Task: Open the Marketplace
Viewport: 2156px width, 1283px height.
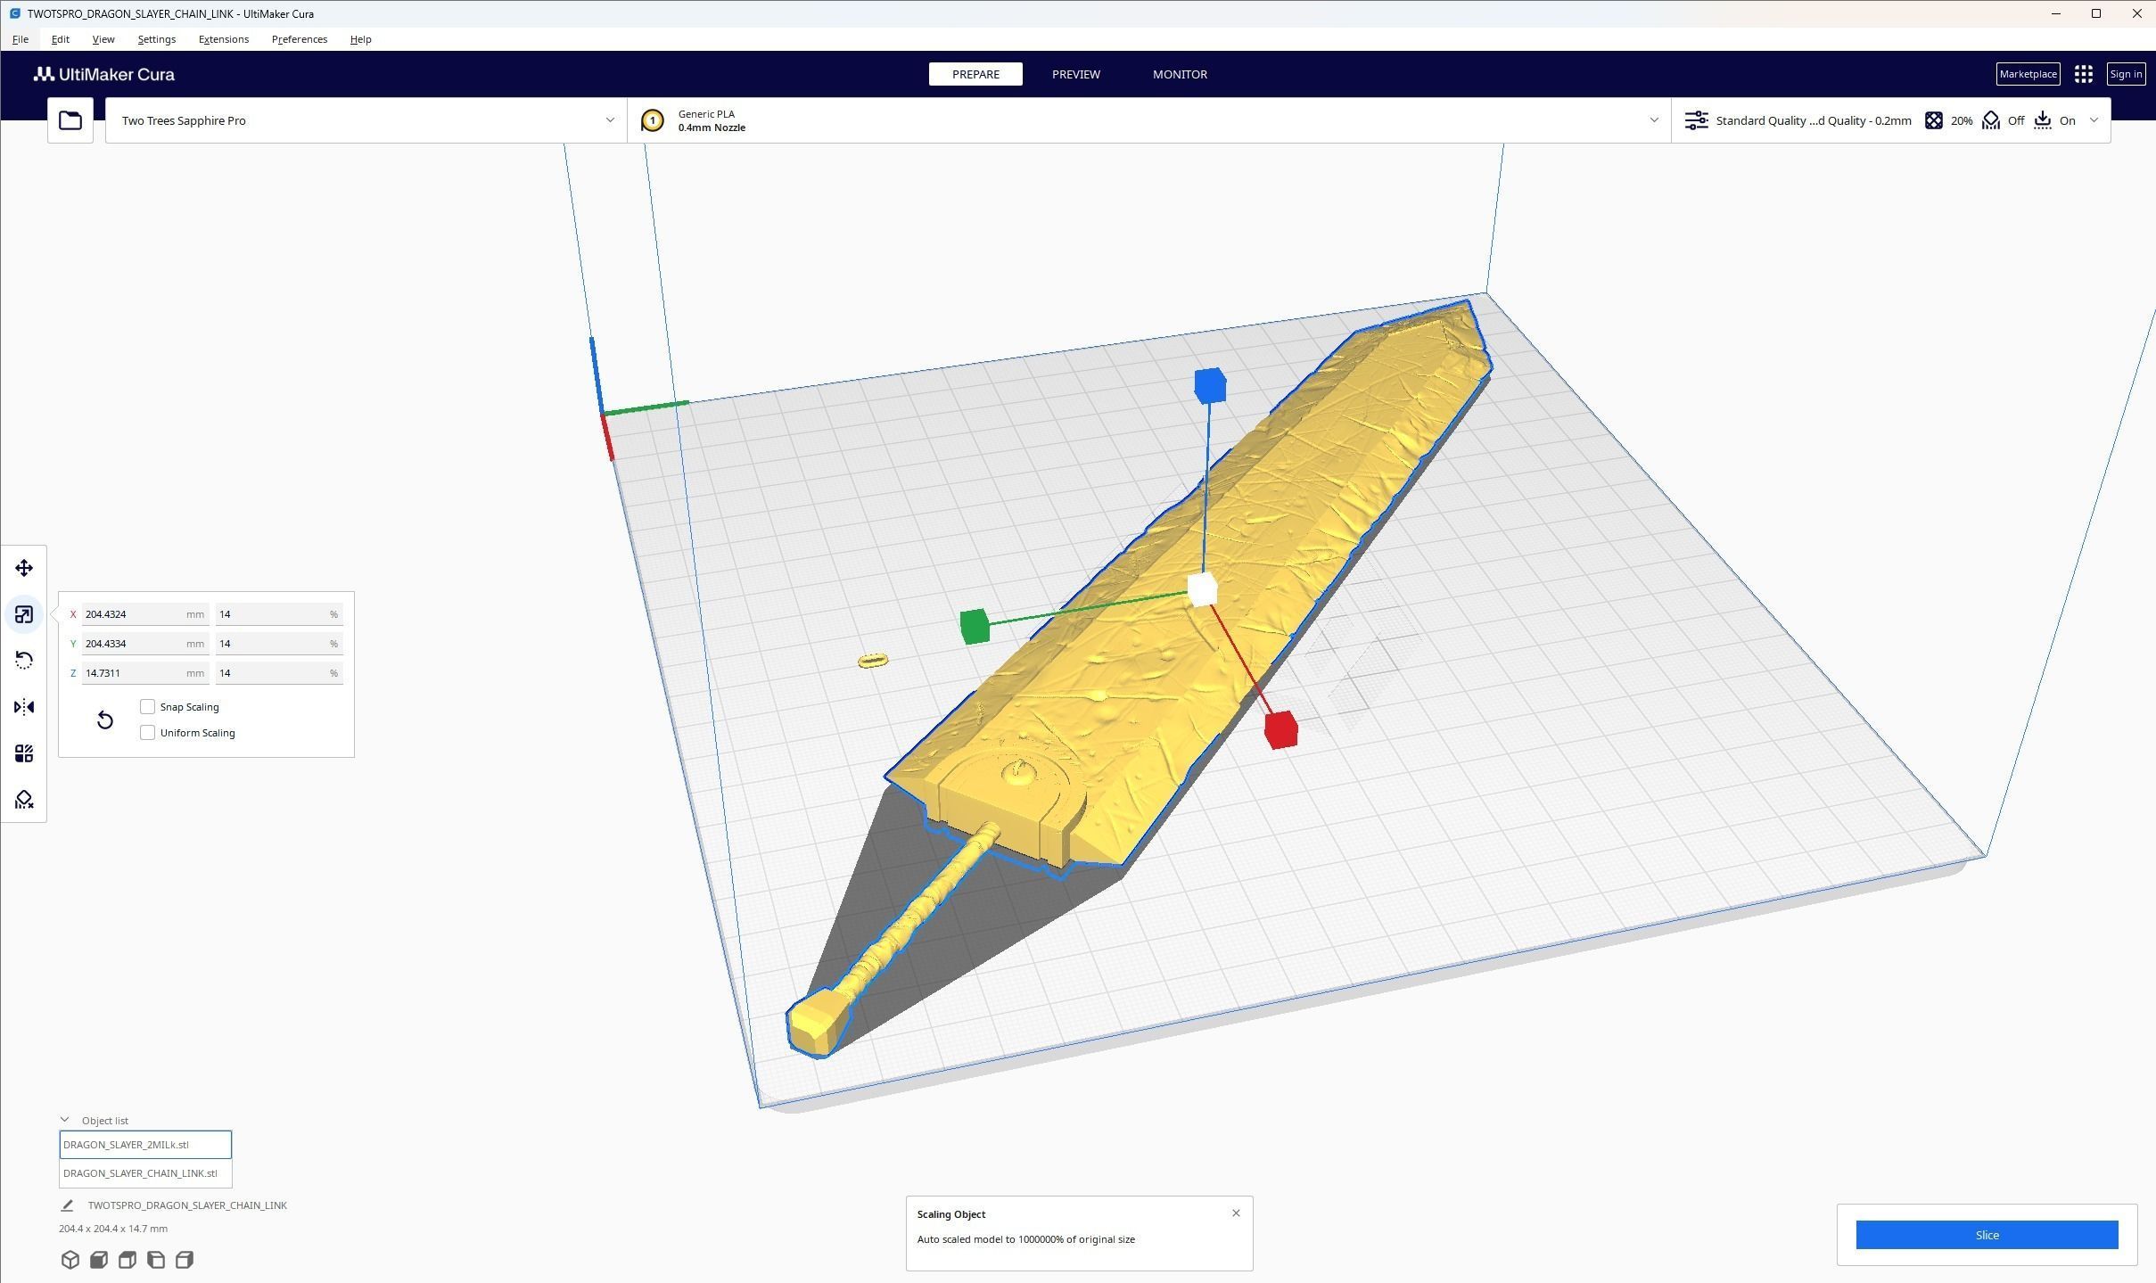Action: click(2028, 74)
